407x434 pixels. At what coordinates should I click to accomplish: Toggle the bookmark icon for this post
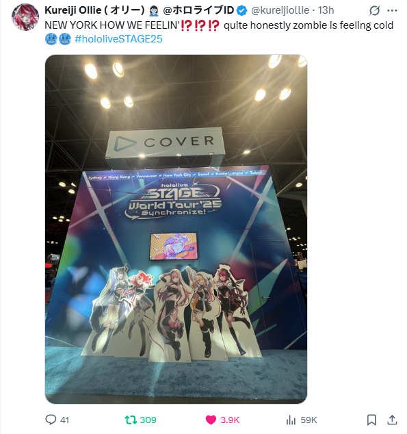pos(371,420)
